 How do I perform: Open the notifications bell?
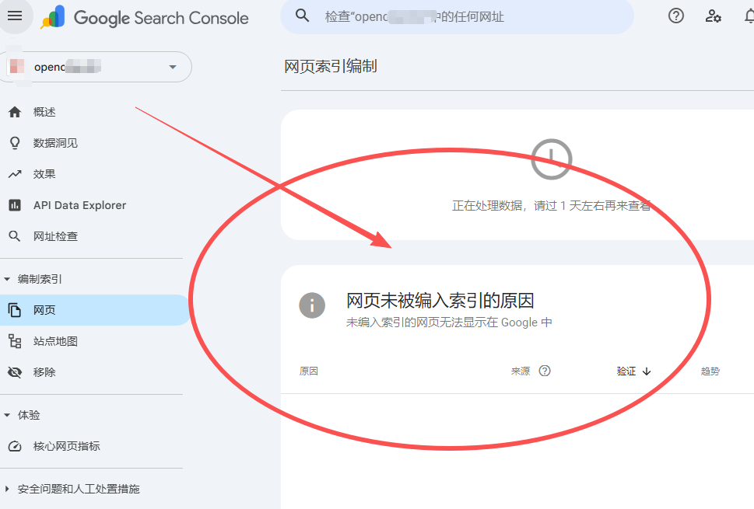click(x=749, y=16)
